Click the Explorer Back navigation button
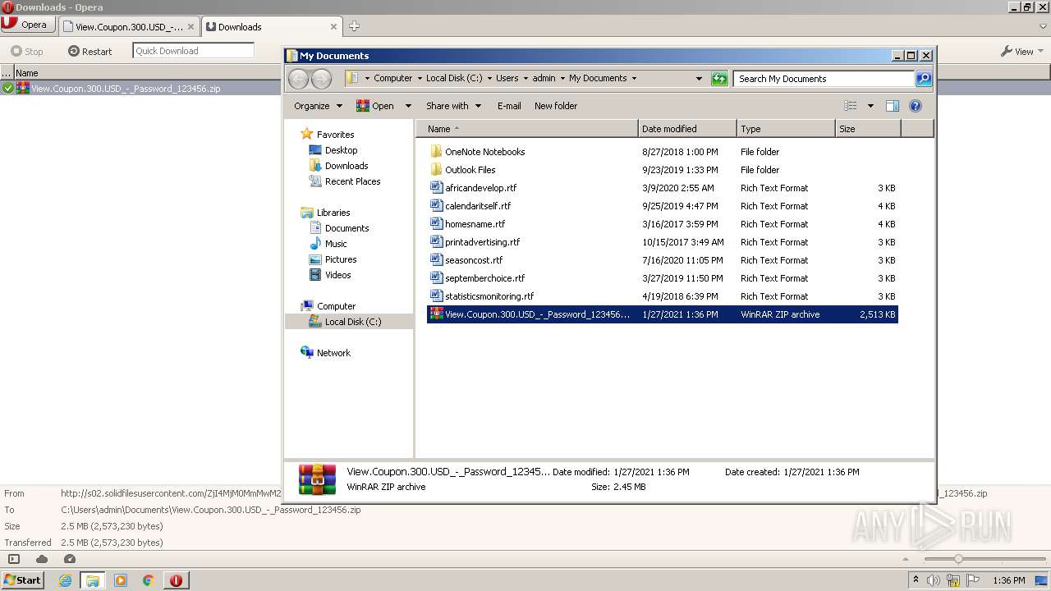The width and height of the screenshot is (1051, 591). 299,79
